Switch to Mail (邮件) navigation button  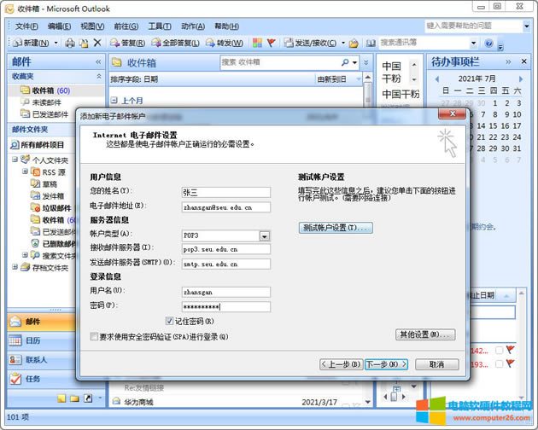(42, 322)
